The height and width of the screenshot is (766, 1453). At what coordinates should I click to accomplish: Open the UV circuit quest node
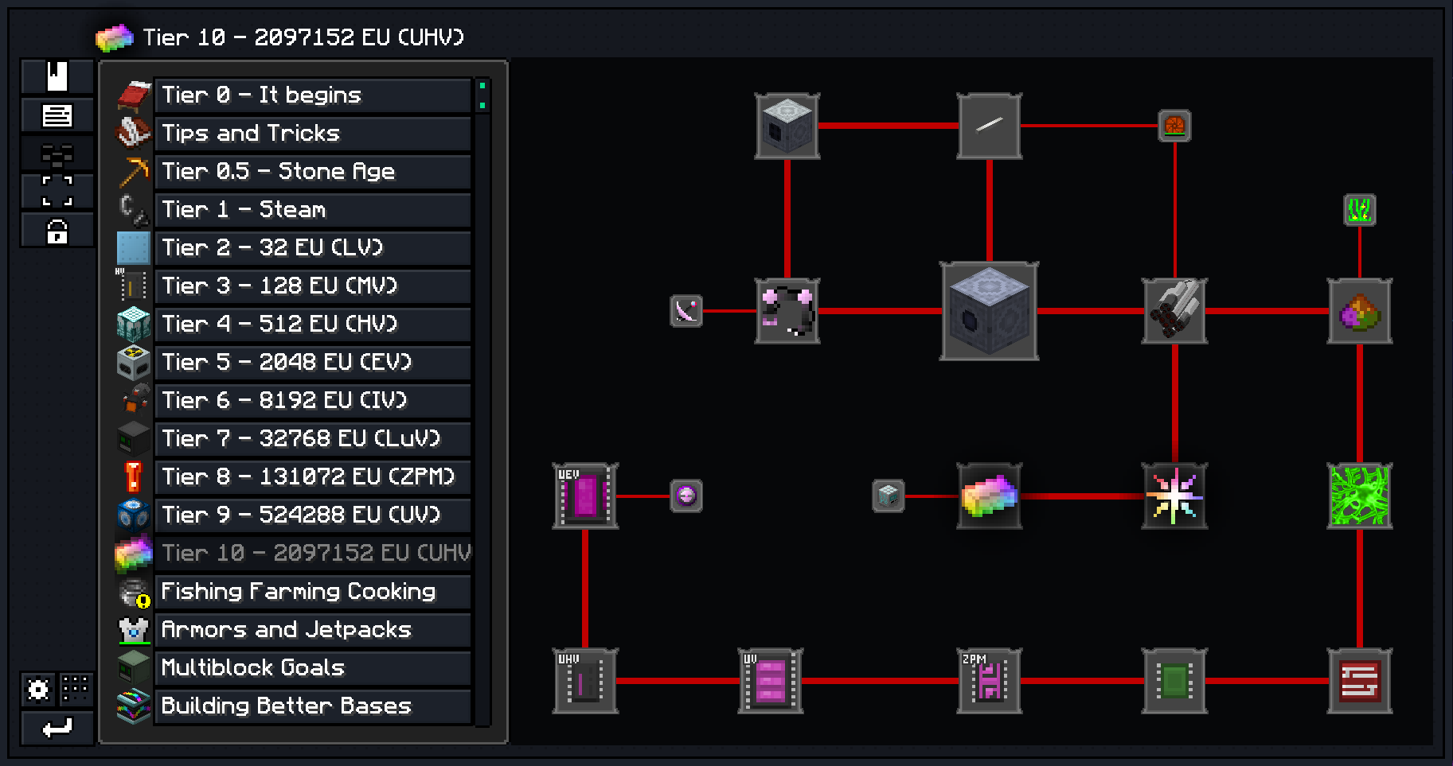pos(770,681)
